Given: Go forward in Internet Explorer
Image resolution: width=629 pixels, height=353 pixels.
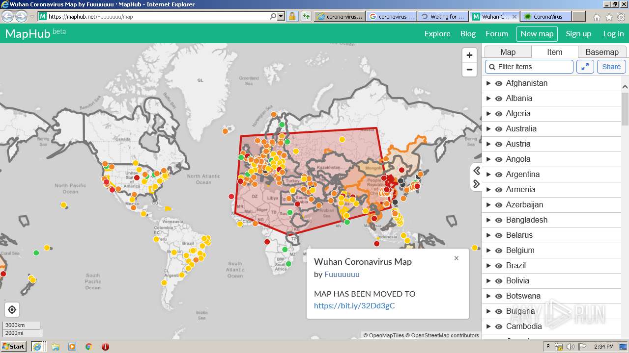Looking at the screenshot, I should [21, 16].
